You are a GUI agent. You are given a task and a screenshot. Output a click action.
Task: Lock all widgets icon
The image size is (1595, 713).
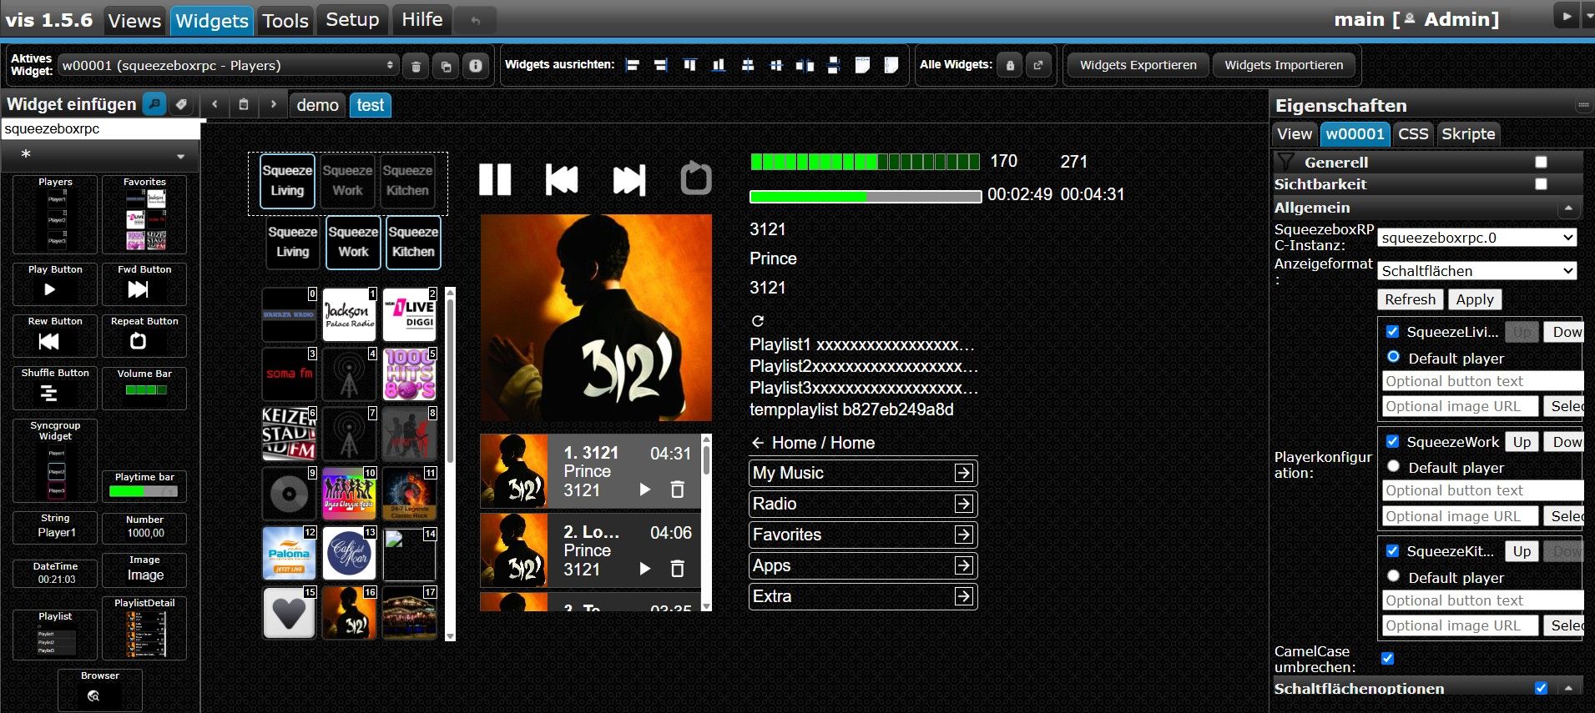coord(1010,65)
